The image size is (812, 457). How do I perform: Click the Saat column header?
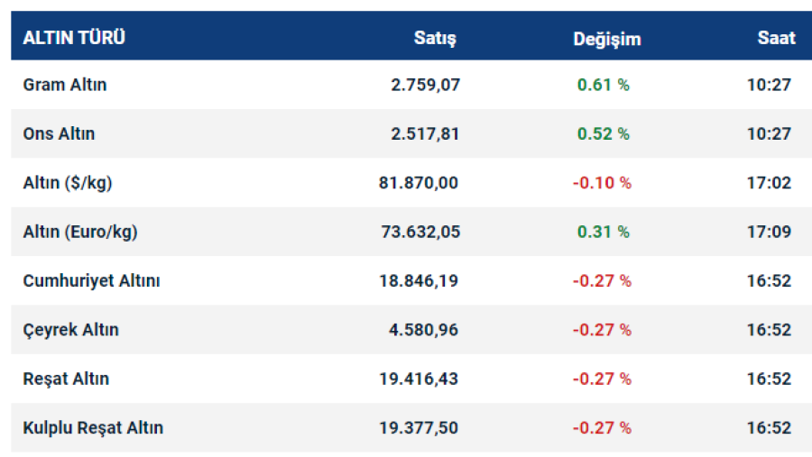(776, 38)
